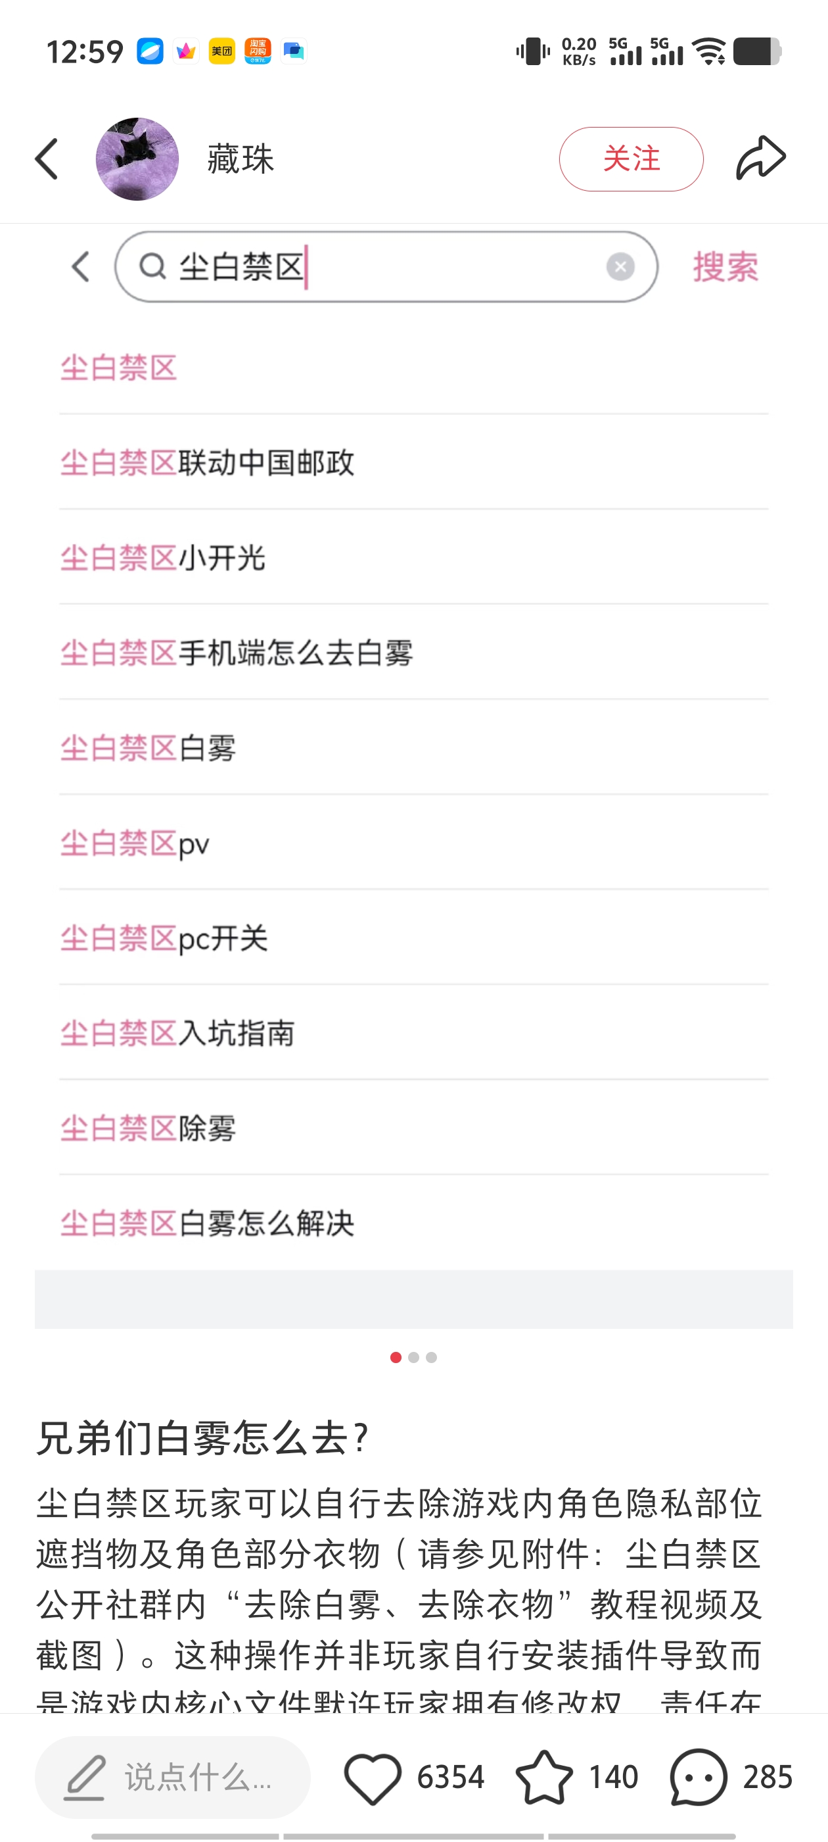The image size is (828, 1842).
Task: Open the author name 藏珠
Action: (241, 159)
